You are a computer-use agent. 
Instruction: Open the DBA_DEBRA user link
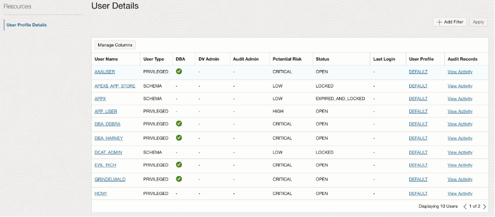[x=107, y=124]
